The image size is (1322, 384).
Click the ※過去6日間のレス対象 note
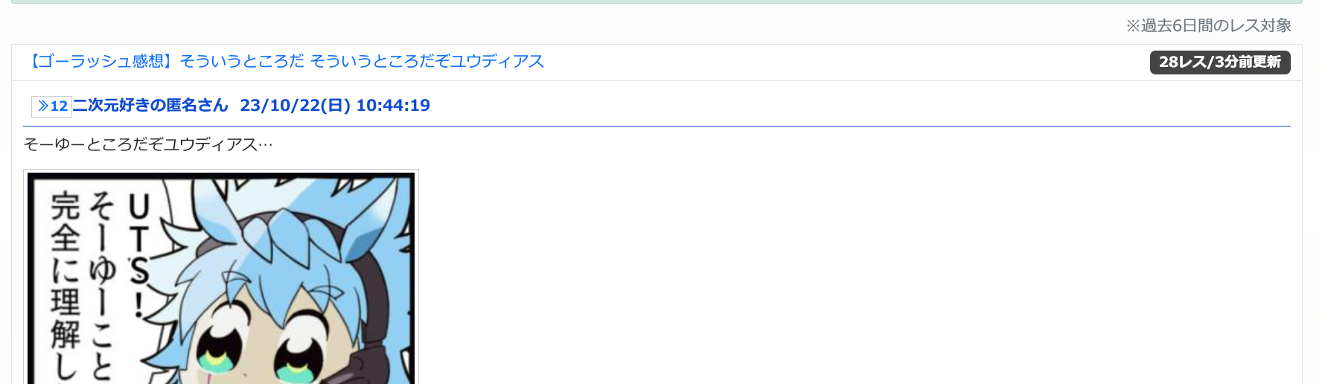[1208, 26]
